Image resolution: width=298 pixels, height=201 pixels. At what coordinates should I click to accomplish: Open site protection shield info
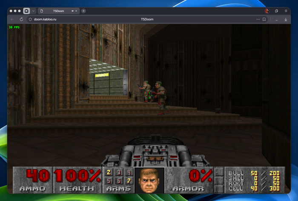[x=30, y=19]
